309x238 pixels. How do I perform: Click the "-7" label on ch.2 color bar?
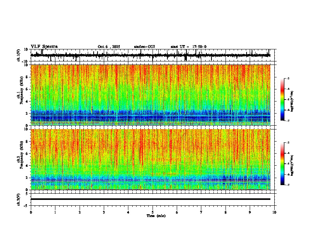point(288,185)
